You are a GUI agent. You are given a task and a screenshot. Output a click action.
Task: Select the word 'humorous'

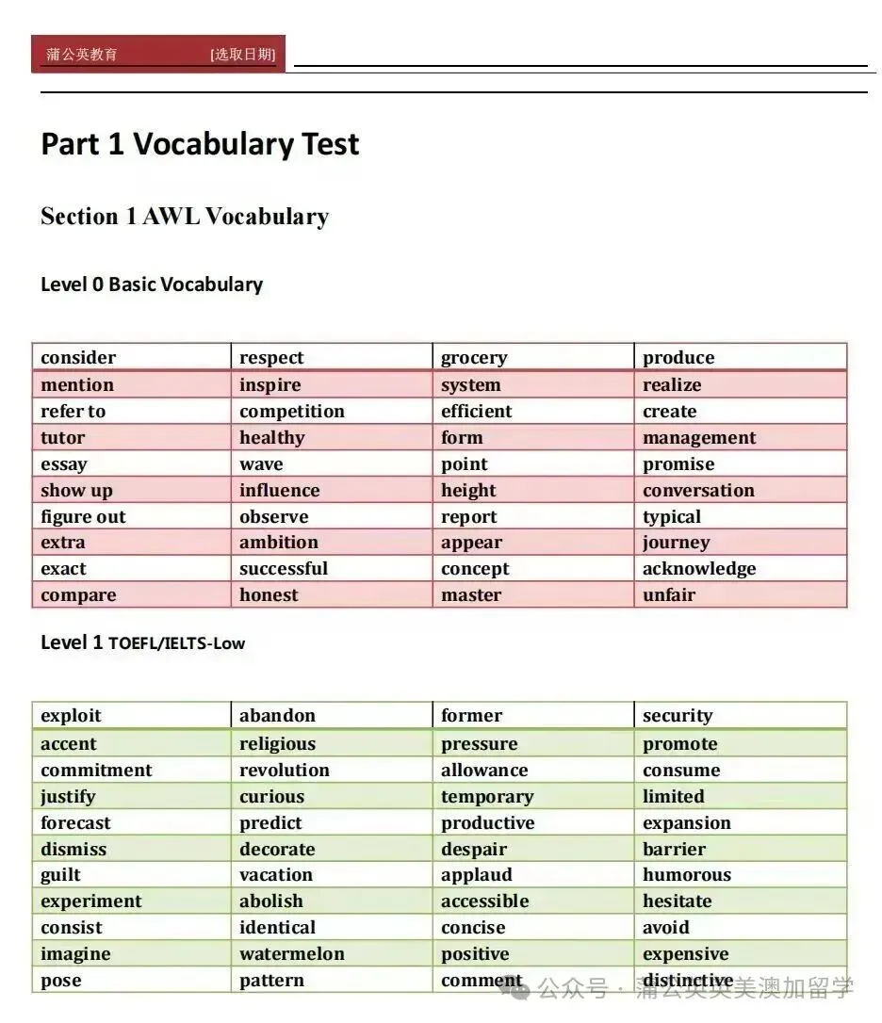click(687, 874)
